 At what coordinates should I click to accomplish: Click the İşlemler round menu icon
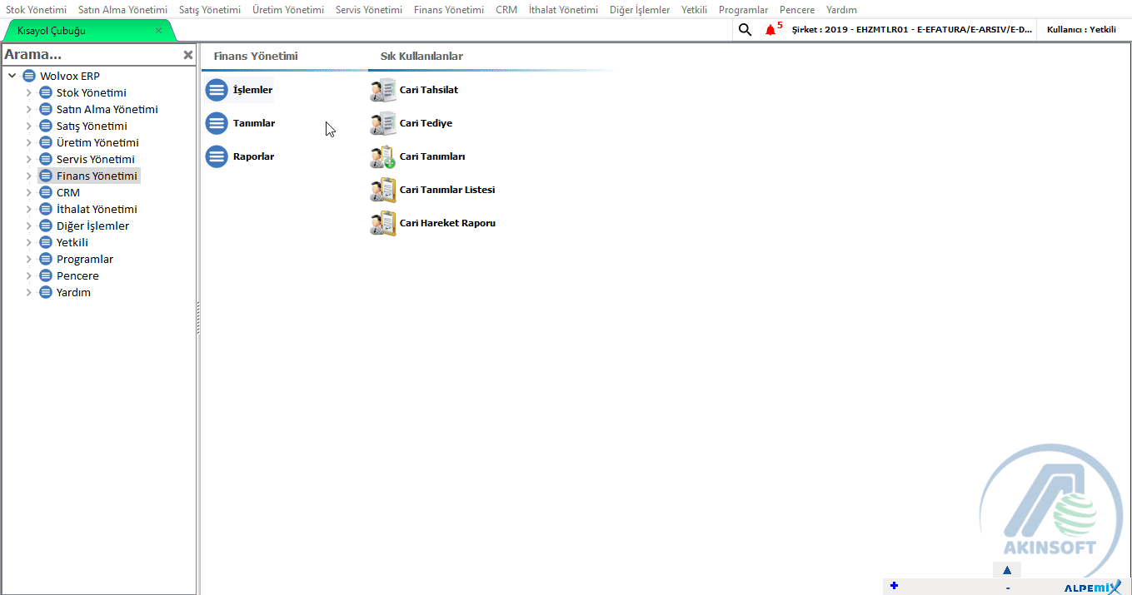pos(217,90)
